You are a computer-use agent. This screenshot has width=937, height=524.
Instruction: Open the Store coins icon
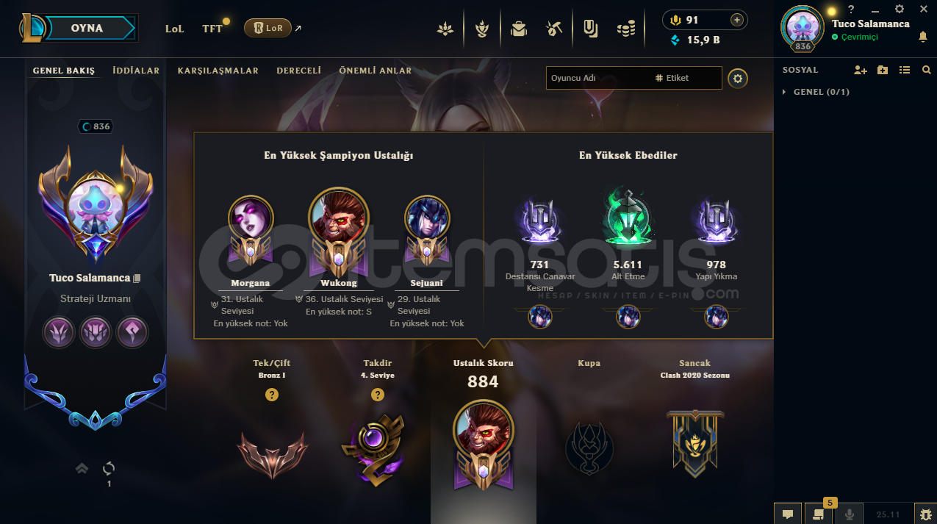626,29
